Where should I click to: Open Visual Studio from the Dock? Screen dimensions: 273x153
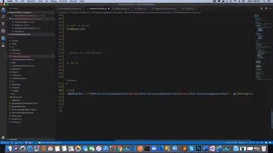coord(212,149)
